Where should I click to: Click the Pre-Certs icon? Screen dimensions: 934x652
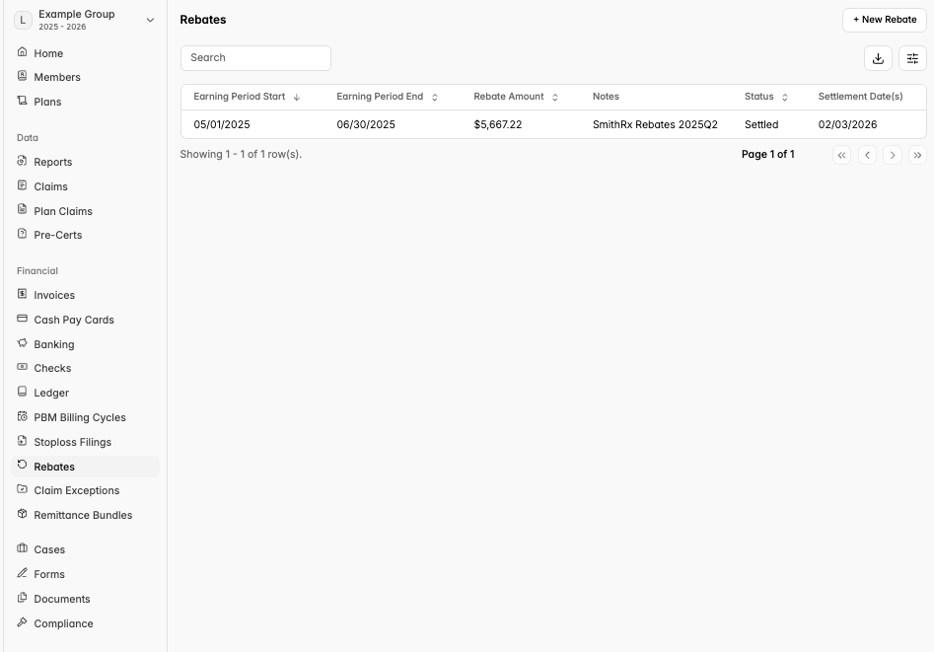coord(22,234)
